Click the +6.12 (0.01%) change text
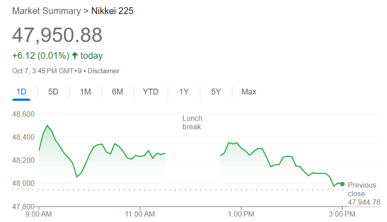This screenshot has height=222, width=387. (x=41, y=56)
